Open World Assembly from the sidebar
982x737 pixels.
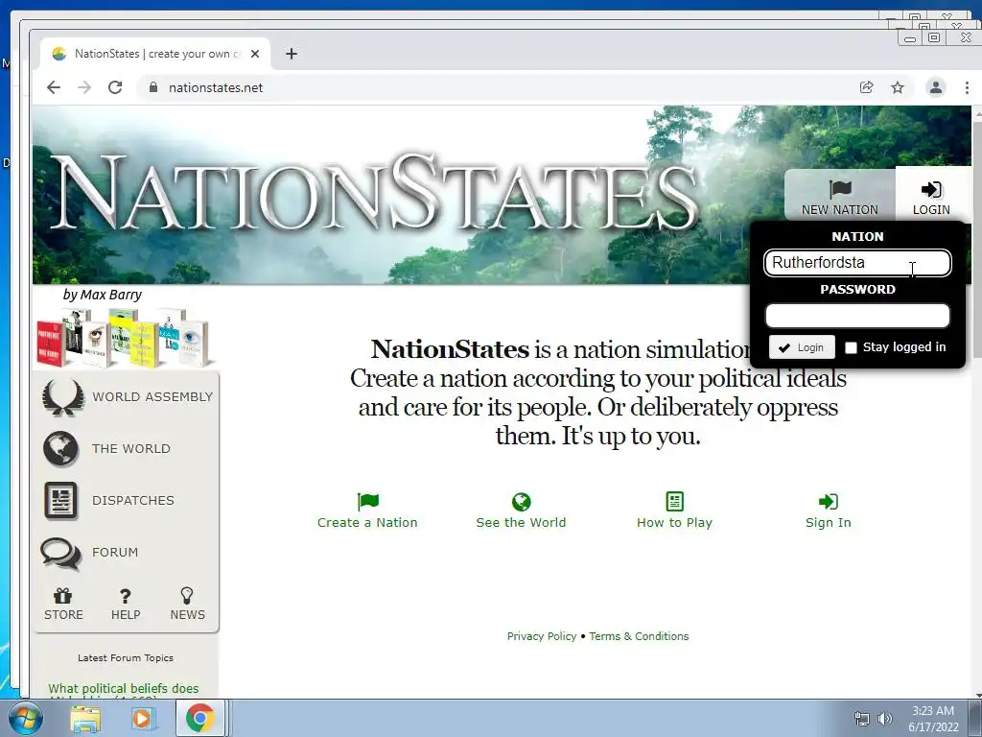[128, 396]
